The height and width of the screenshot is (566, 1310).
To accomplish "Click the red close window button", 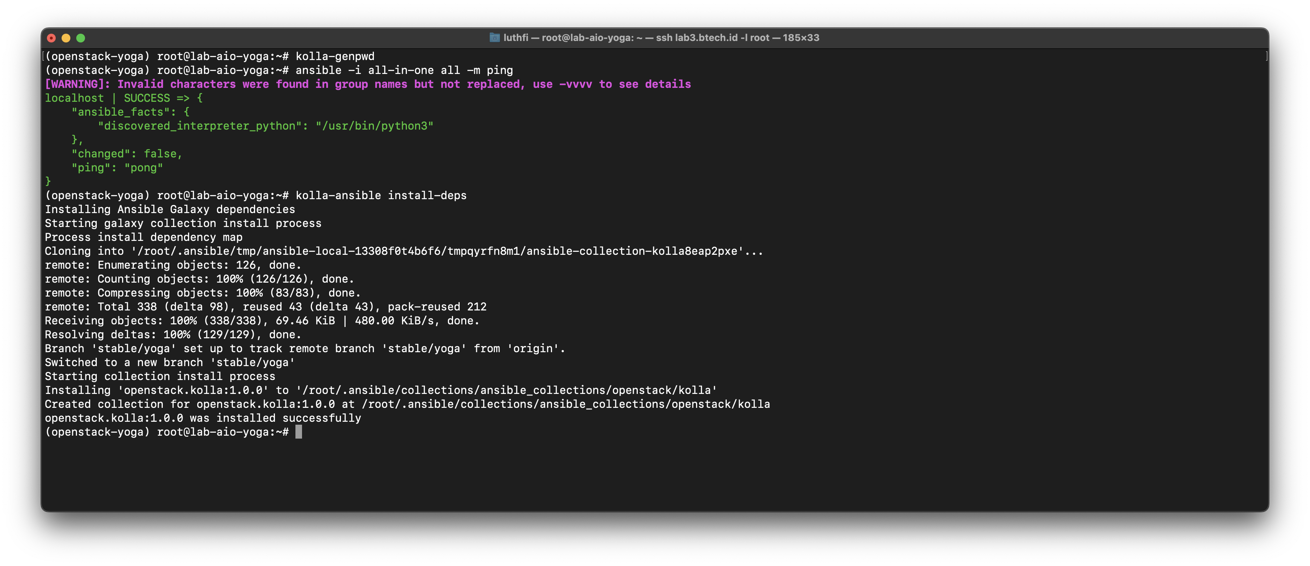I will coord(51,38).
